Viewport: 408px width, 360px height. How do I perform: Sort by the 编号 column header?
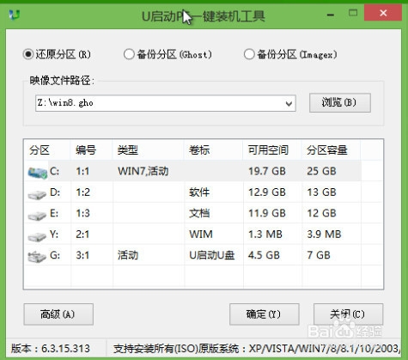coord(86,150)
